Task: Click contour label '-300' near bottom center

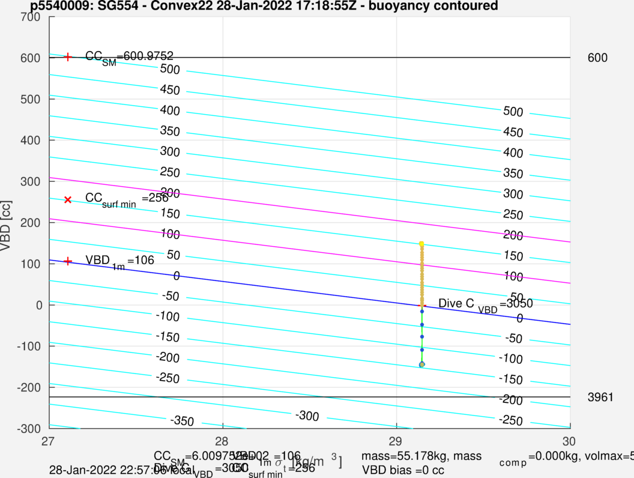Action: point(307,416)
